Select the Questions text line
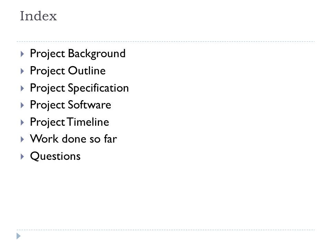Screen dimensions: 331x248 coord(55,156)
